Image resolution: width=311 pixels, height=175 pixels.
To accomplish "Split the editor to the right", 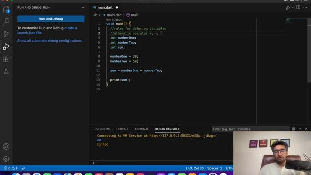I will tap(298, 8).
